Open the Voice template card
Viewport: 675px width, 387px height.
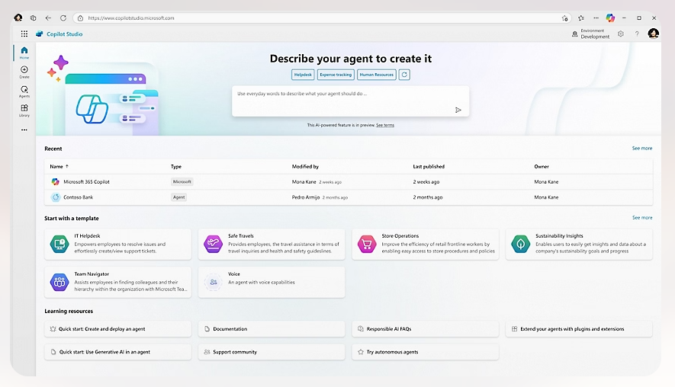pyautogui.click(x=272, y=282)
